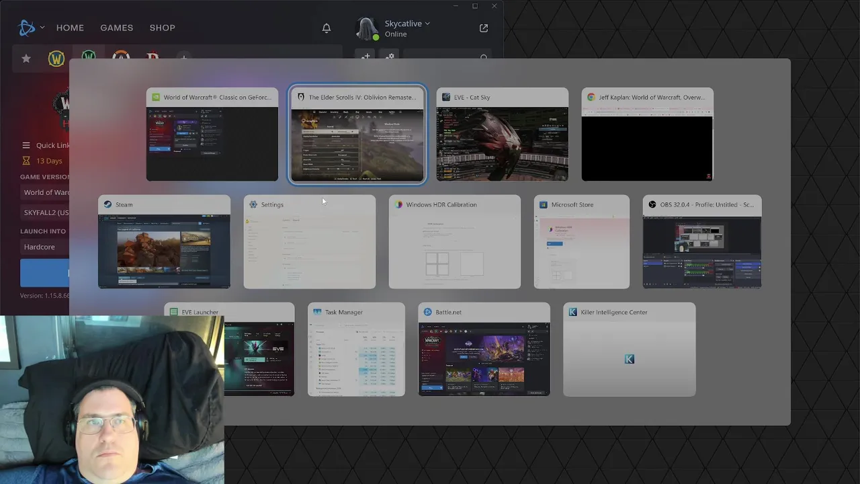Click the Skycatlive profile avatar
The height and width of the screenshot is (484, 860).
tap(367, 28)
